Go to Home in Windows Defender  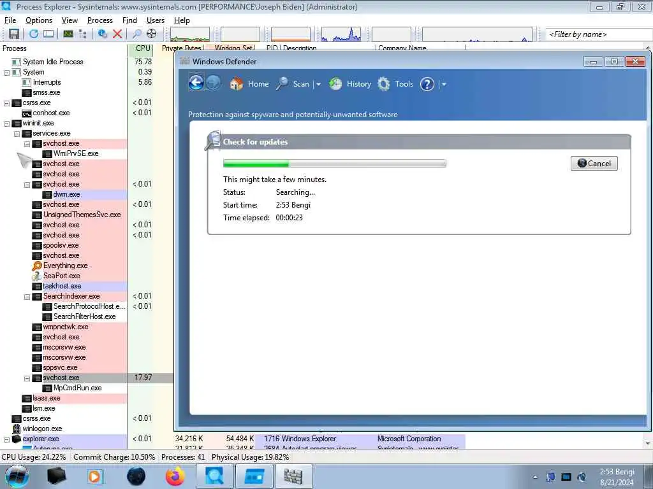[249, 84]
